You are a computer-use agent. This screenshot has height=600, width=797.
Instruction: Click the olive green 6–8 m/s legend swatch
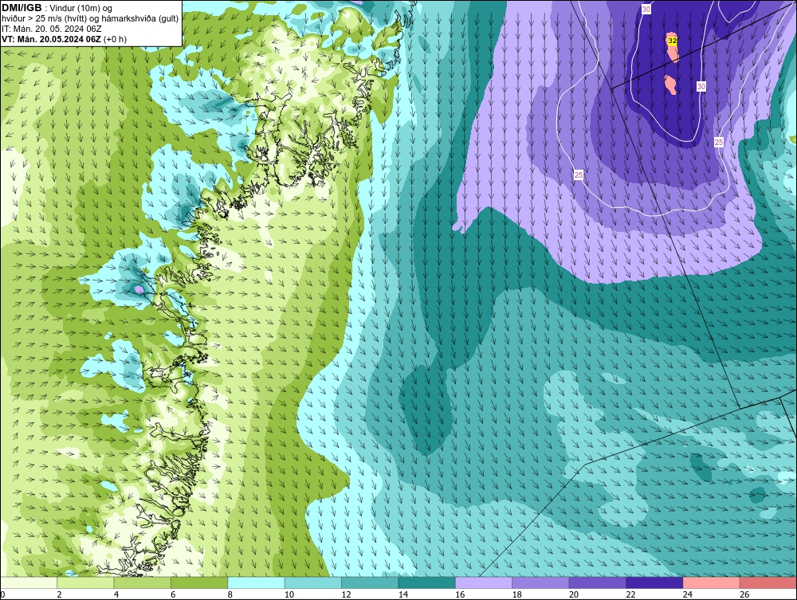(199, 582)
